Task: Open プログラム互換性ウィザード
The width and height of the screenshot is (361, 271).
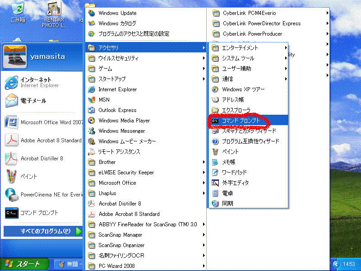Action: coord(249,141)
